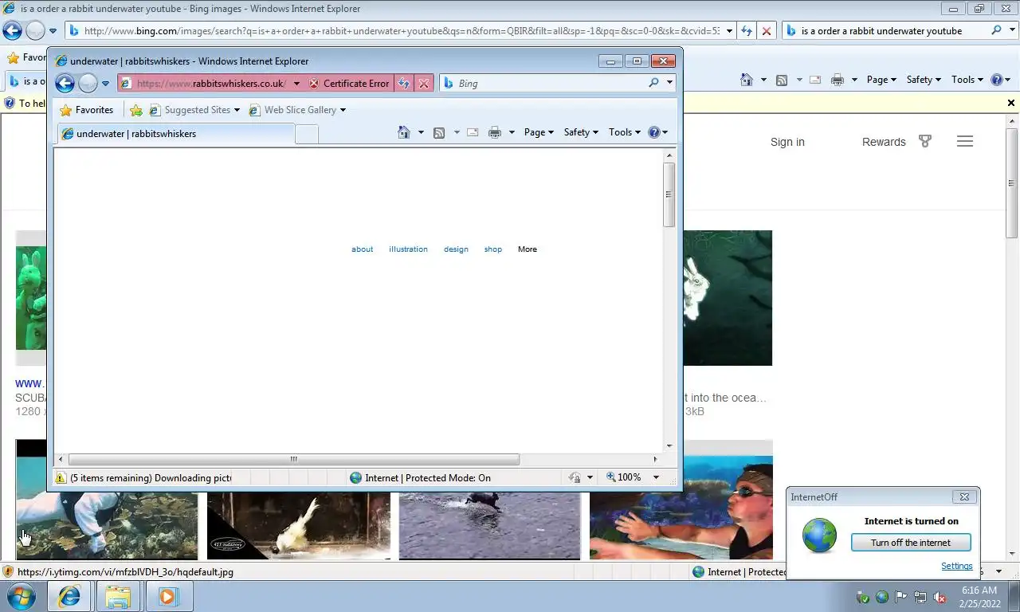Click Print icon in rabbitswhiskers window
Viewport: 1020px width, 612px height.
[495, 132]
